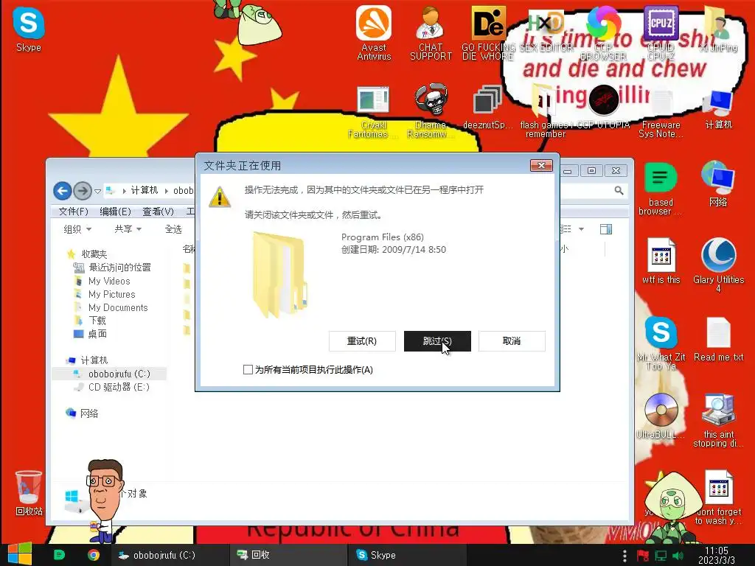Image resolution: width=755 pixels, height=566 pixels.
Task: Click Explorer back navigation arrow
Action: 62,191
